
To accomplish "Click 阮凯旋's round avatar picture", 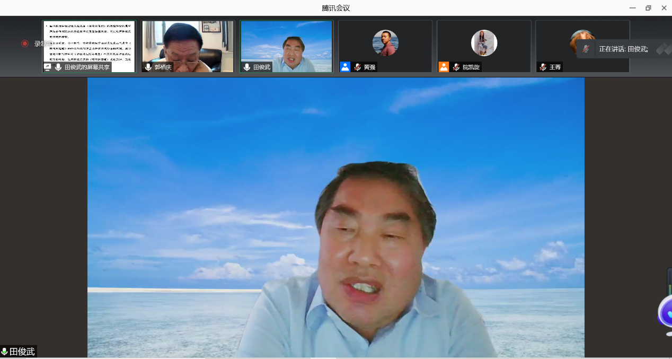I will pyautogui.click(x=484, y=43).
